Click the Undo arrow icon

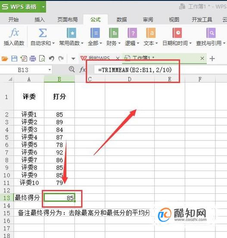51,58
